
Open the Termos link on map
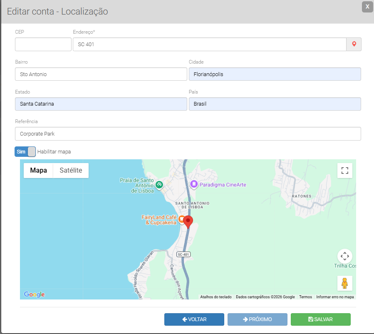(x=305, y=297)
